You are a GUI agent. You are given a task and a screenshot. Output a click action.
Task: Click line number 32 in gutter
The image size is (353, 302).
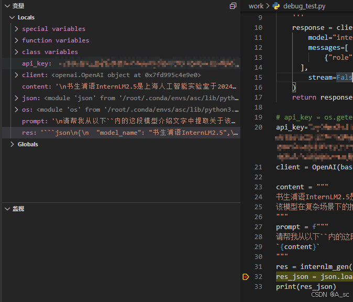258,276
